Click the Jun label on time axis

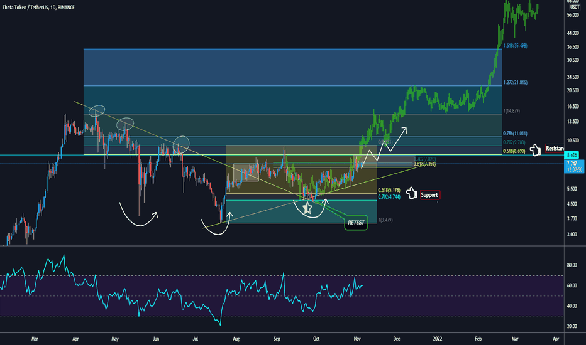(x=156, y=339)
